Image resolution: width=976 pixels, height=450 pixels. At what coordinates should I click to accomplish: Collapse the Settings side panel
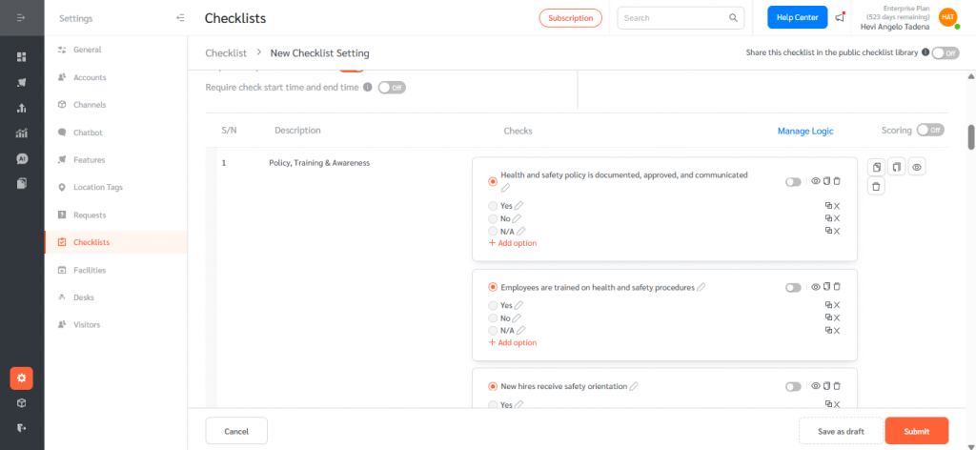coord(181,18)
